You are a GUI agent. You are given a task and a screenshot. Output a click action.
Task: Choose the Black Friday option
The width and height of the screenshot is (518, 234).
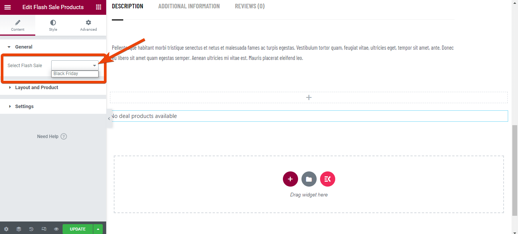(x=75, y=74)
